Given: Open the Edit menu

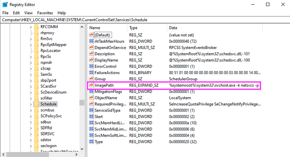Looking at the screenshot, I should (16, 13).
